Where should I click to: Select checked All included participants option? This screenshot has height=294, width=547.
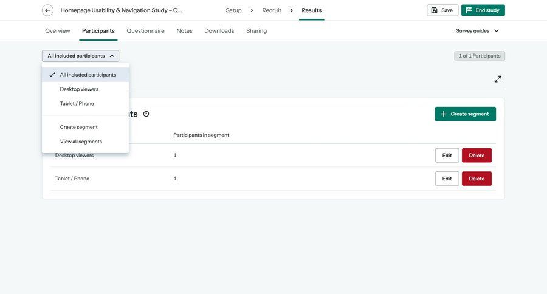[88, 75]
